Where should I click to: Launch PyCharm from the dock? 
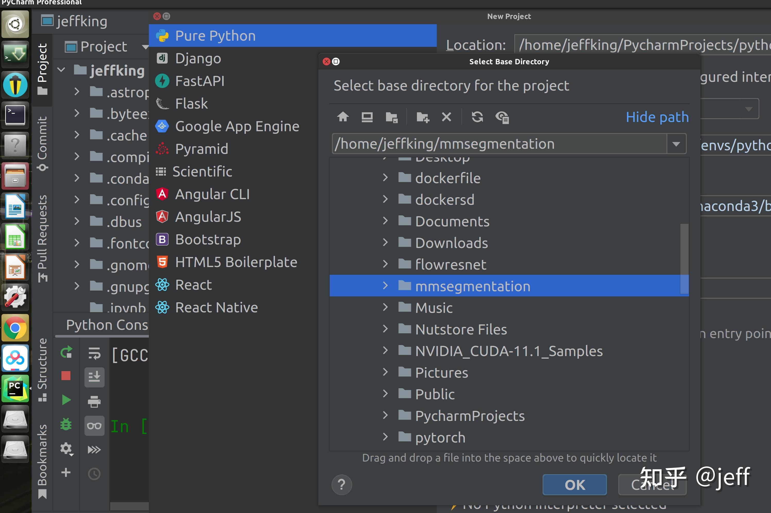(x=15, y=388)
